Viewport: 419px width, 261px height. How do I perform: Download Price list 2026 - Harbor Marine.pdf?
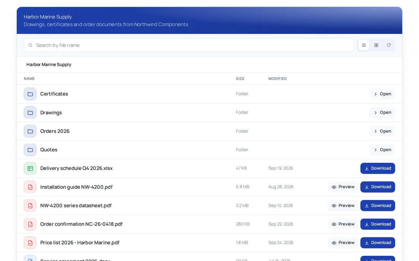click(378, 243)
